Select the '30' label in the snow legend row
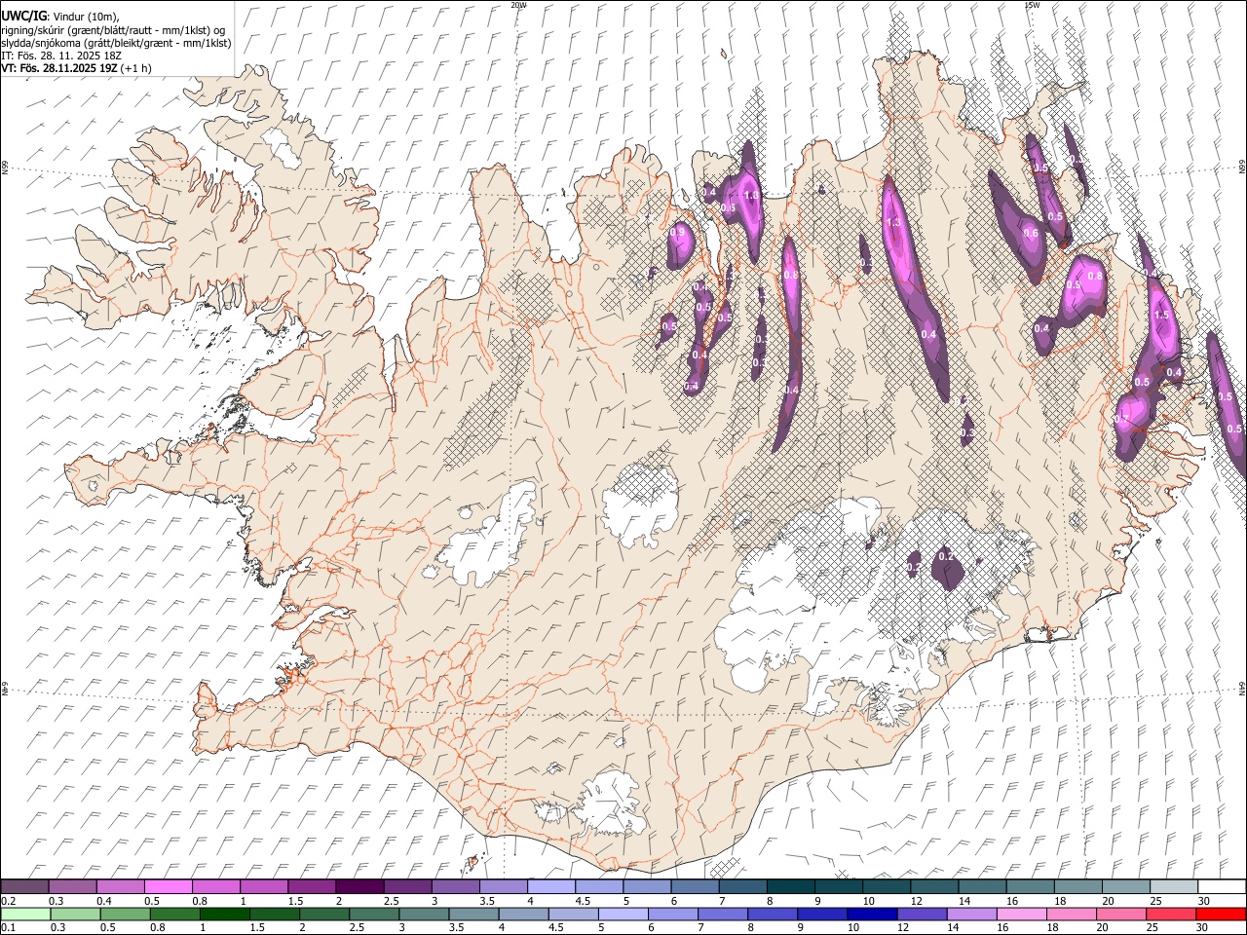The width and height of the screenshot is (1247, 935). pos(1203,901)
